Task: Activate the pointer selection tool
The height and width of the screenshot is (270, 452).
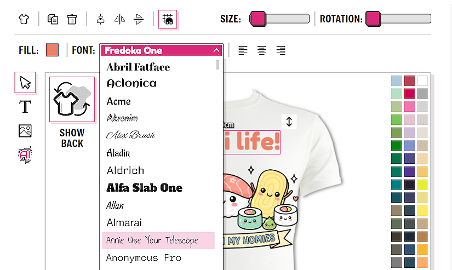Action: pyautogui.click(x=25, y=83)
